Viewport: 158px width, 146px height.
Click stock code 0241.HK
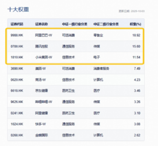pyautogui.click(x=17, y=113)
